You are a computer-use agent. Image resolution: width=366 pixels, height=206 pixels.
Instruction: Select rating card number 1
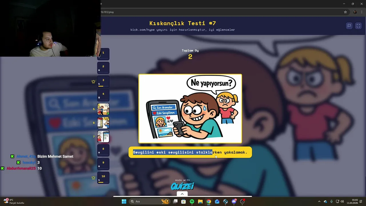[103, 54]
